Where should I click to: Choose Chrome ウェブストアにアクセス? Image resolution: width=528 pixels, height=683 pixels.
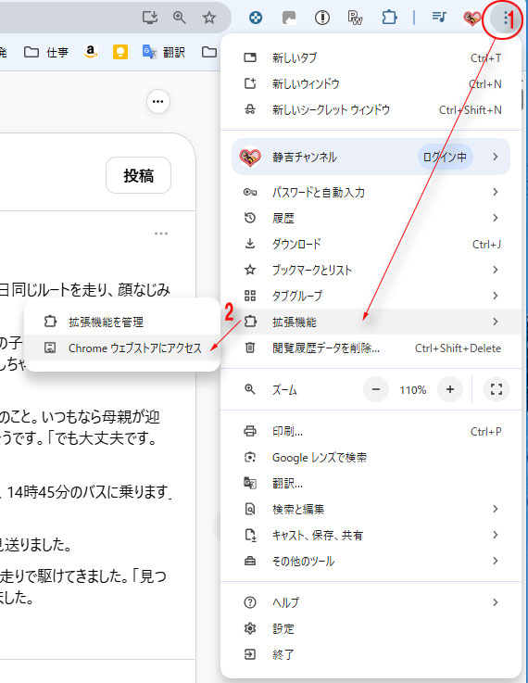122,348
